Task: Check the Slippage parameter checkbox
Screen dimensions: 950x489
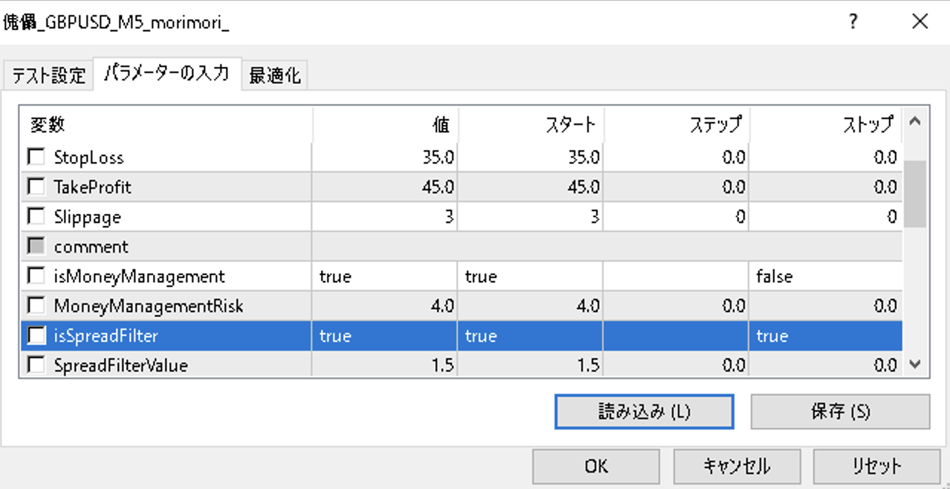Action: click(36, 217)
